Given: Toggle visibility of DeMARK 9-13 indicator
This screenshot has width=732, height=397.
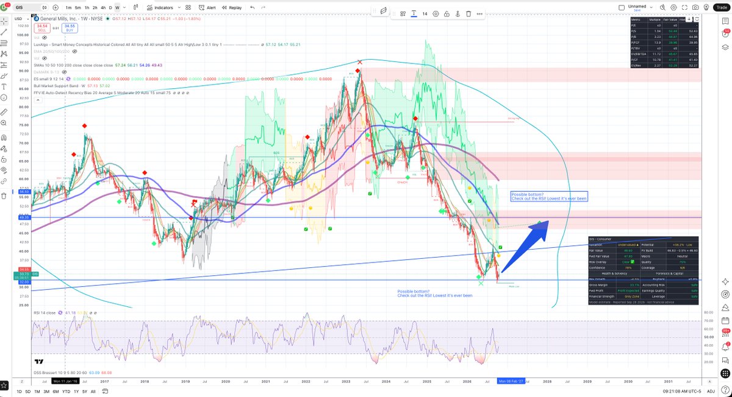Looking at the screenshot, I should (64, 72).
